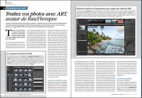Click the 'Traitement avec ART' section banner

pyautogui.click(x=17, y=8)
